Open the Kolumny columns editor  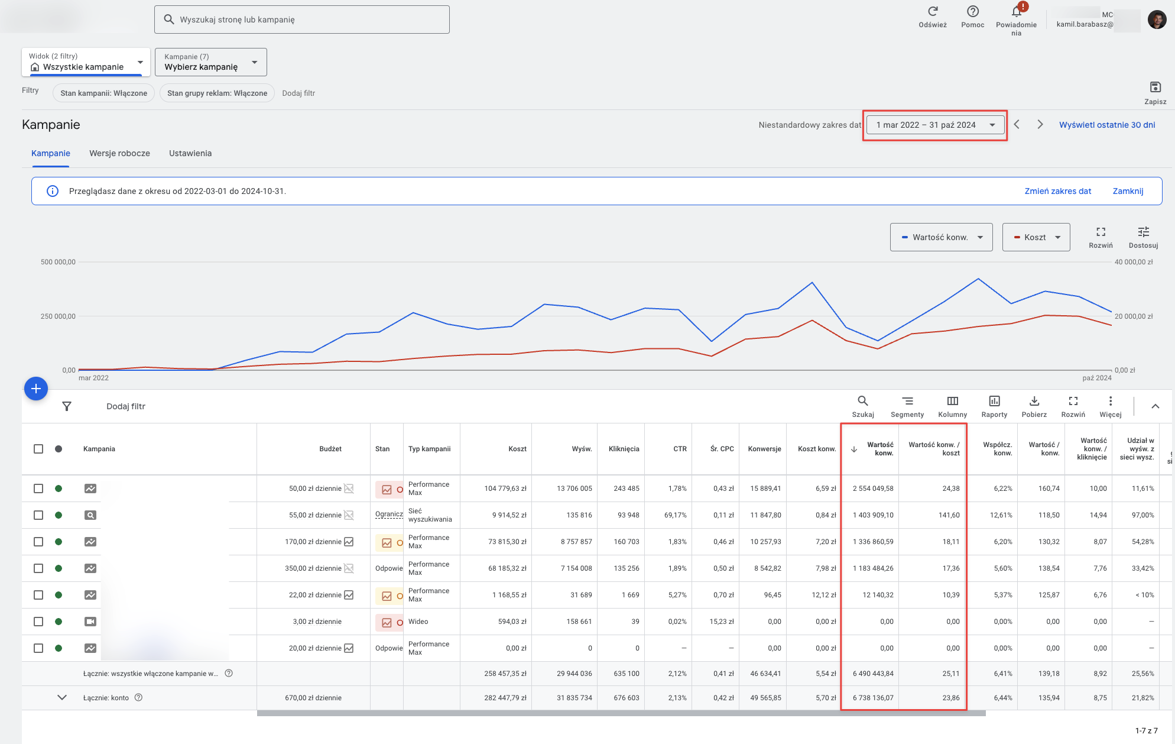(953, 401)
